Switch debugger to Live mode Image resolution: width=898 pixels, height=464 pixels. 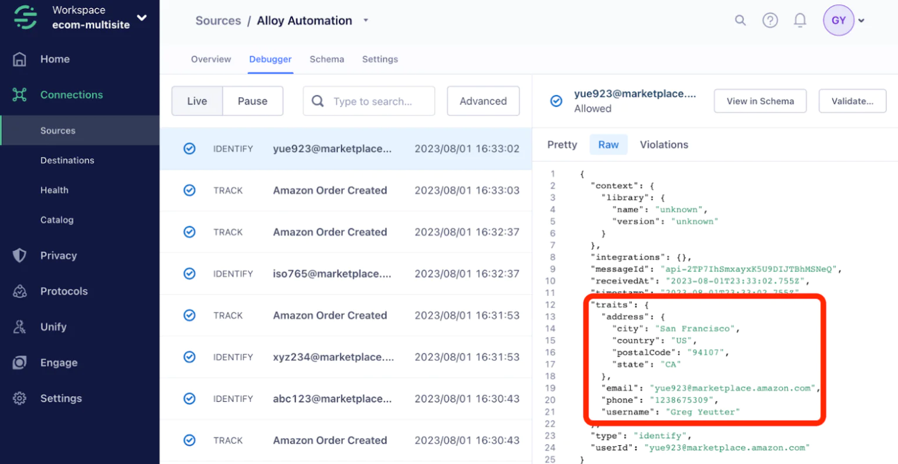[x=197, y=101]
